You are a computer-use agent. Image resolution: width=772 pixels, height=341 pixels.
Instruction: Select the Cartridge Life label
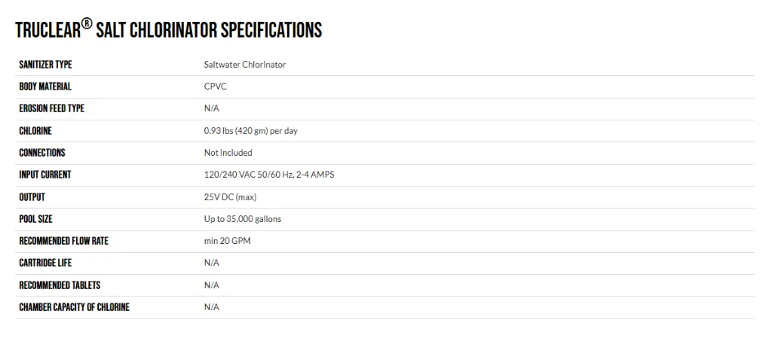[45, 263]
